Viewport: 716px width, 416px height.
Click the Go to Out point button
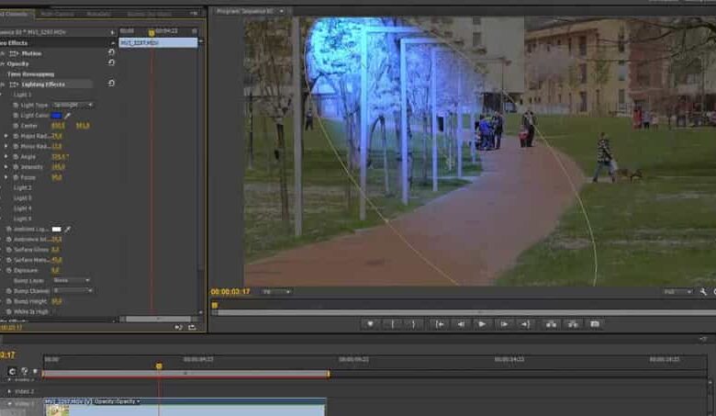pos(525,323)
